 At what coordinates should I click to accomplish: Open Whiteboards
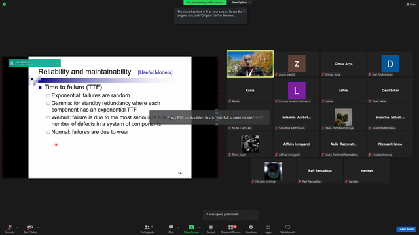(x=288, y=228)
